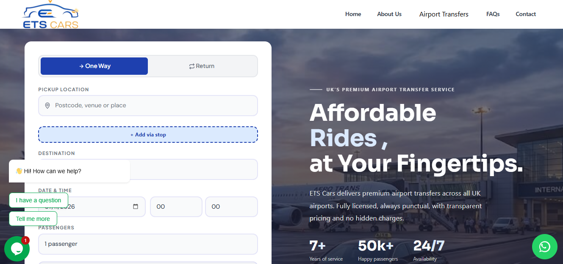563x264 pixels.
Task: Open the Airport Transfers menu
Action: 444,14
